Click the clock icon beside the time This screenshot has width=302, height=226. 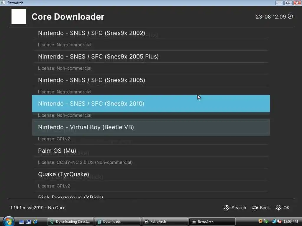[290, 16]
